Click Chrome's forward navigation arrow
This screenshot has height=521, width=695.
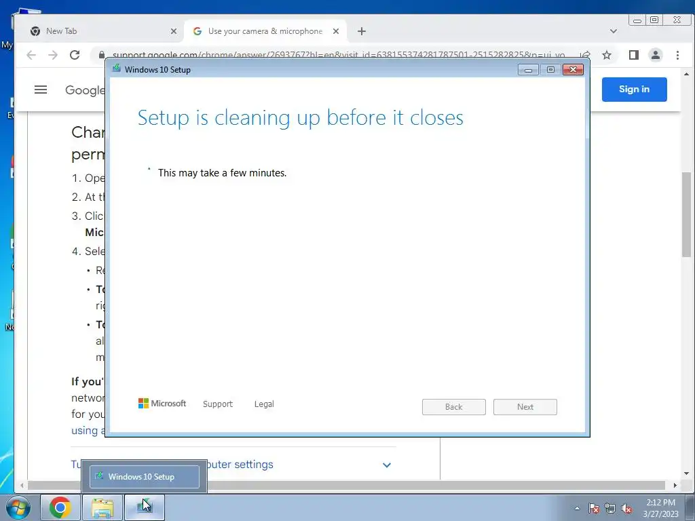coord(53,55)
